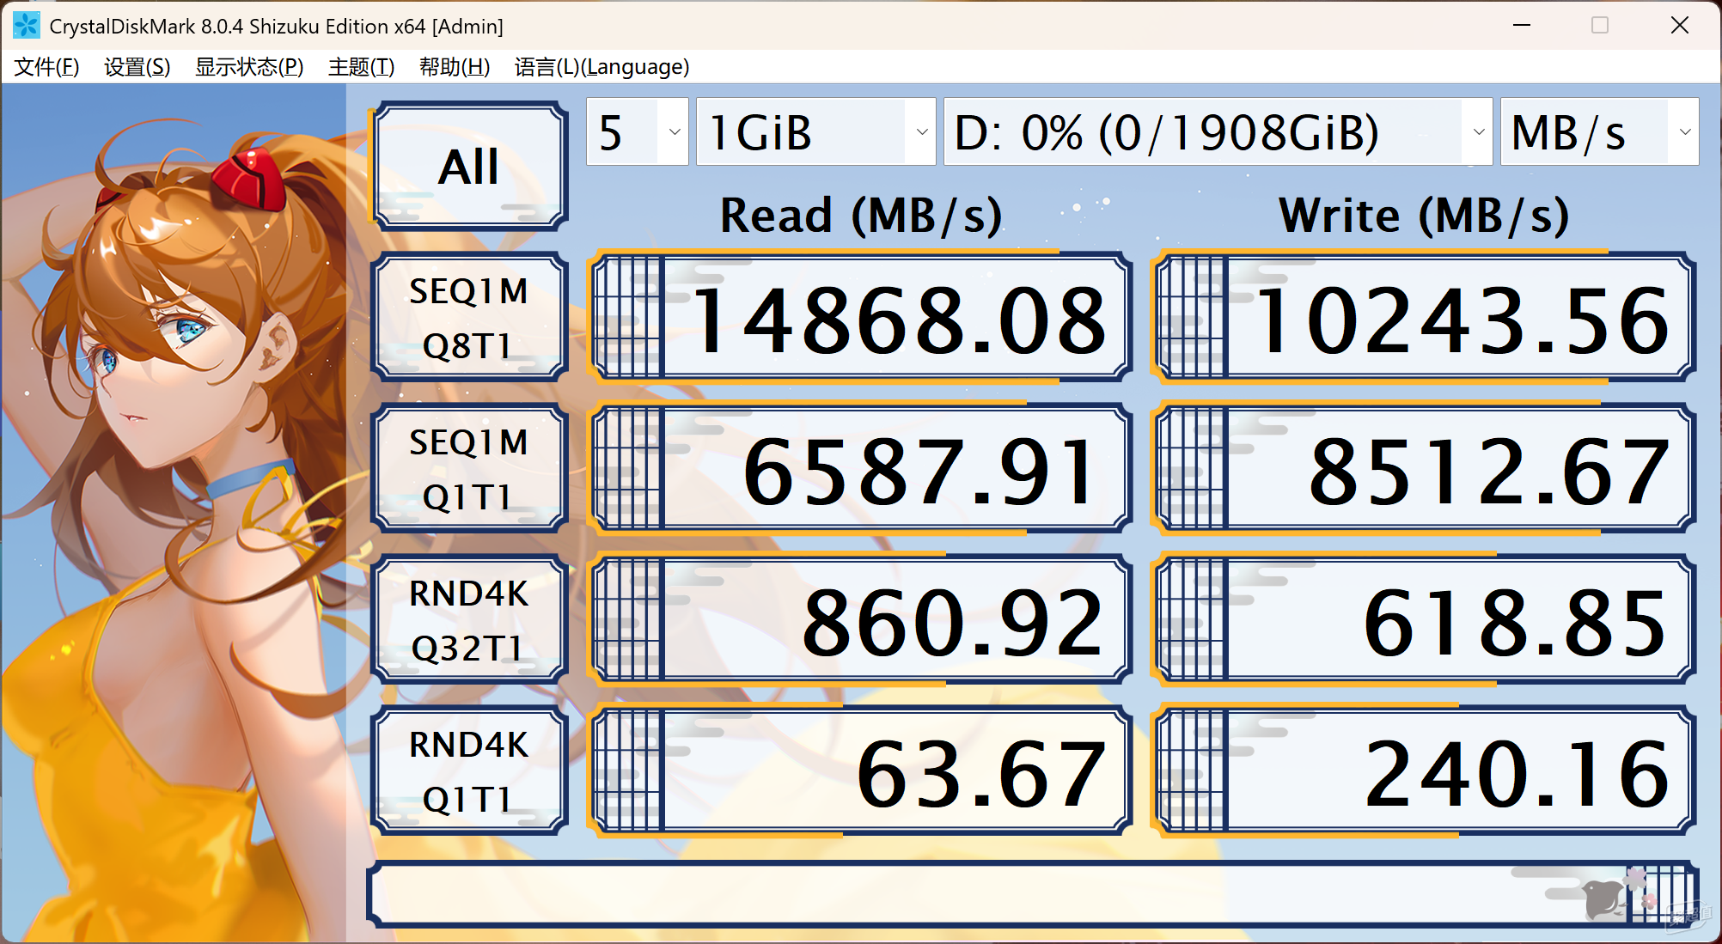Start the RND4K Q32T1 test
This screenshot has width=1722, height=944.
[x=469, y=620]
